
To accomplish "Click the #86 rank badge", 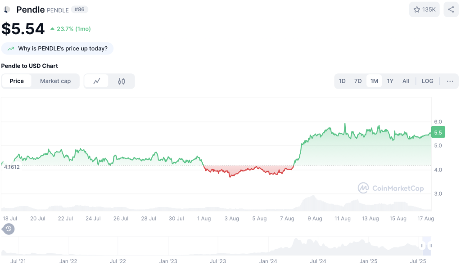I will 79,9.
